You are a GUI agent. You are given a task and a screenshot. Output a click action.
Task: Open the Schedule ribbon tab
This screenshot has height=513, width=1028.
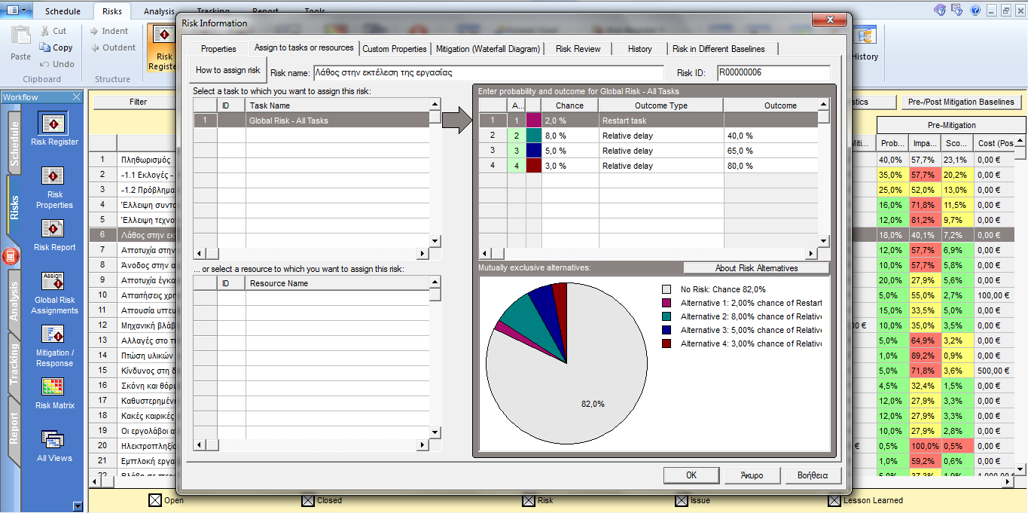[x=63, y=12]
